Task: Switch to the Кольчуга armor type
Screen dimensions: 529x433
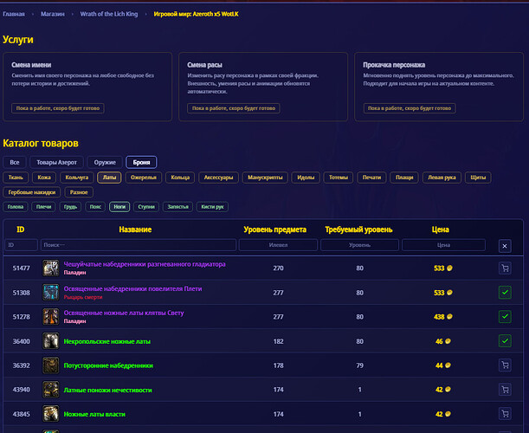Action: click(76, 178)
